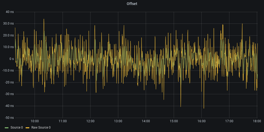Toggle the Raw Source 0 legend entry
The height and width of the screenshot is (132, 264).
point(41,128)
